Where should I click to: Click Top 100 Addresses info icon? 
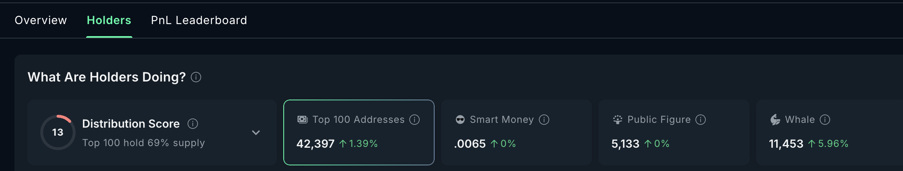click(414, 120)
